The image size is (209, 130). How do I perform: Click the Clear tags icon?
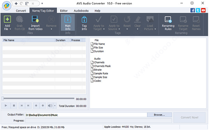coord(138,19)
